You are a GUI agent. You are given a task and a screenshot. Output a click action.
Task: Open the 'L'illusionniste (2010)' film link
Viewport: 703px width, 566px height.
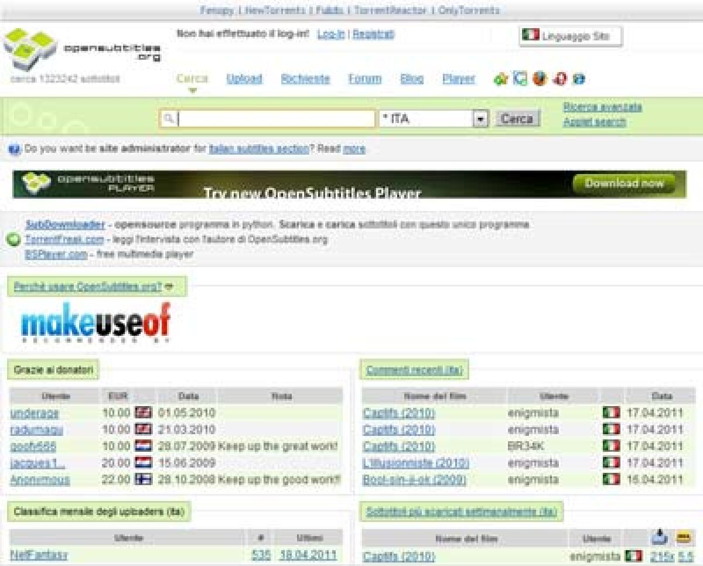(416, 463)
